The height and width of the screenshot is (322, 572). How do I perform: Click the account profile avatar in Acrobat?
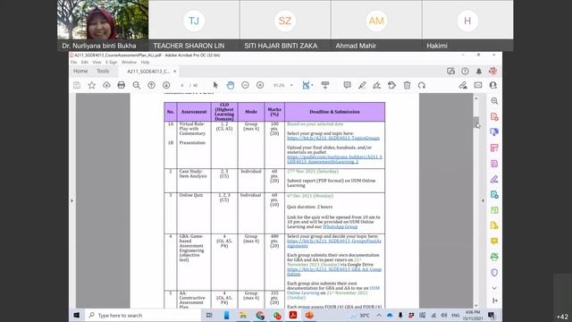coord(492,71)
